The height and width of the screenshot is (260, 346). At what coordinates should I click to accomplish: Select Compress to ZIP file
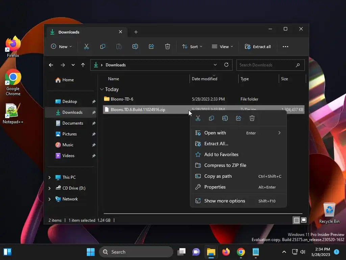238,165
